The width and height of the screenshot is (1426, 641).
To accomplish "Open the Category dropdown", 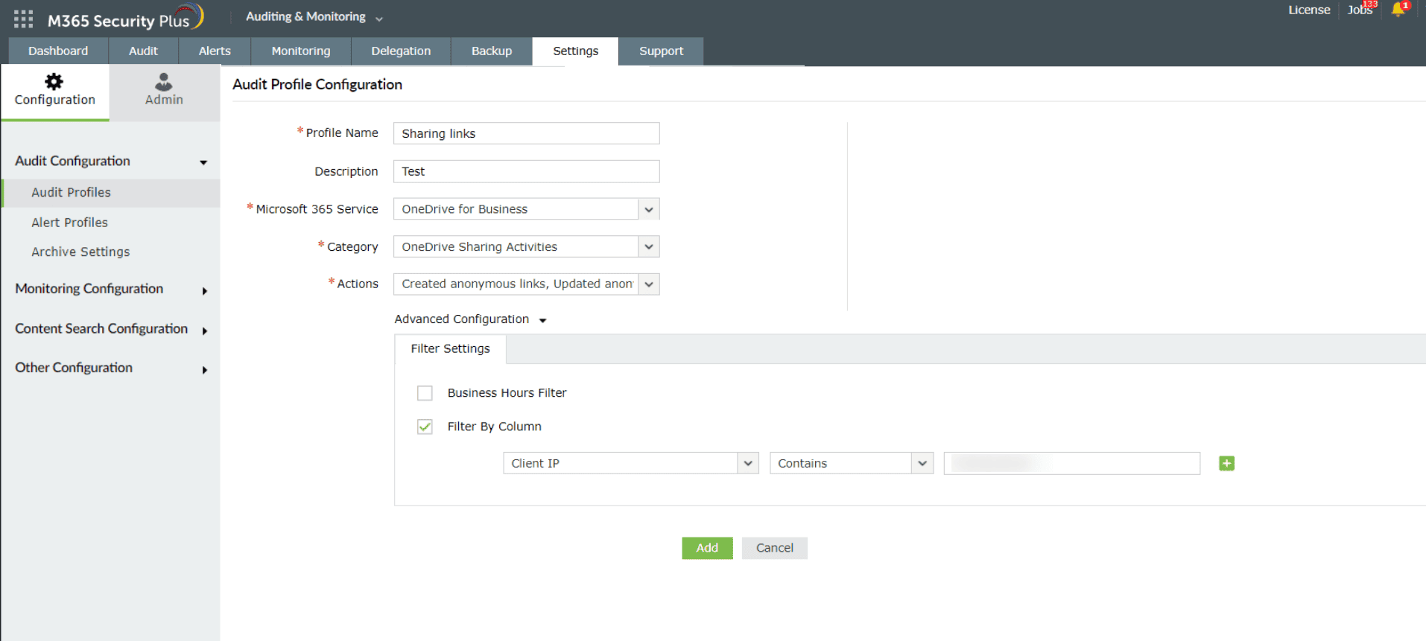I will pos(649,246).
